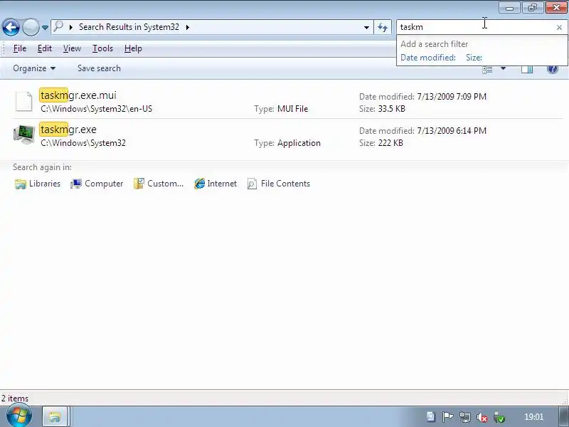
Task: Open the More view options arrow
Action: [503, 68]
